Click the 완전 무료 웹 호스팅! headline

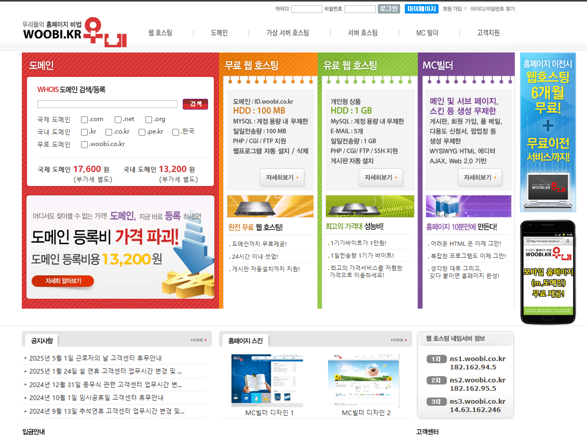click(256, 227)
